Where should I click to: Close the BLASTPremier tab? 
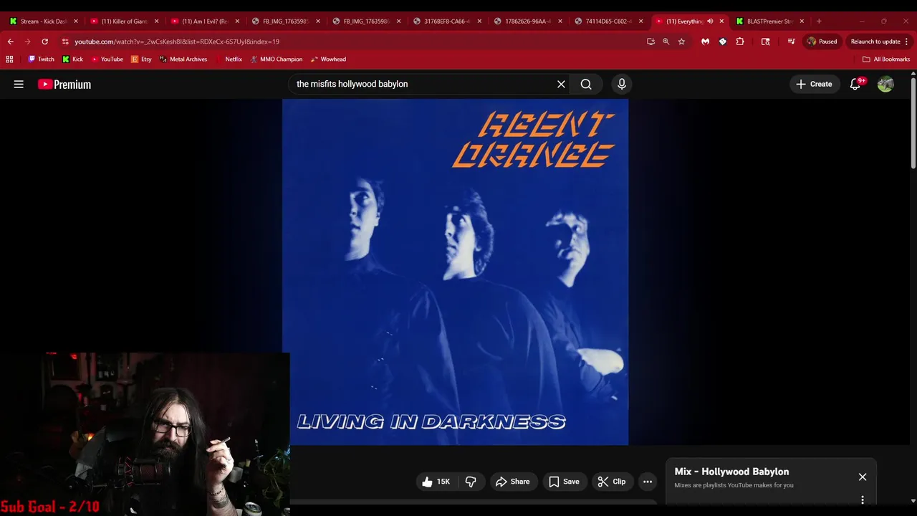(x=802, y=21)
